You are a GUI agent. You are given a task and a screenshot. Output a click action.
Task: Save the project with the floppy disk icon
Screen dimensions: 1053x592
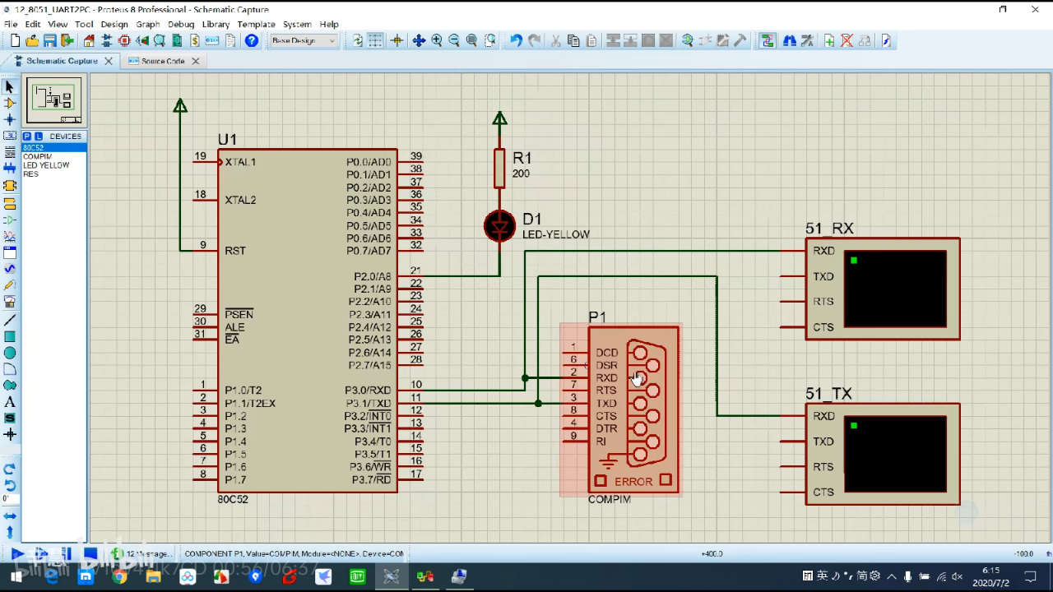point(49,40)
